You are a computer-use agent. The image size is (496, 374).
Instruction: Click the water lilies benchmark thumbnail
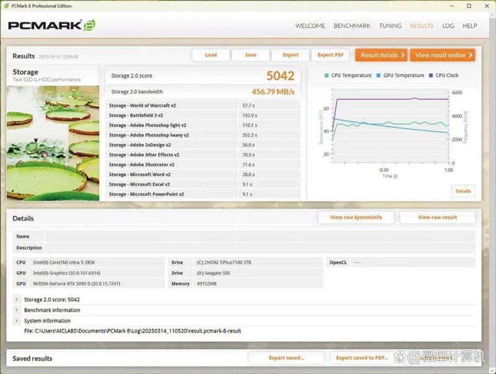pyautogui.click(x=53, y=143)
